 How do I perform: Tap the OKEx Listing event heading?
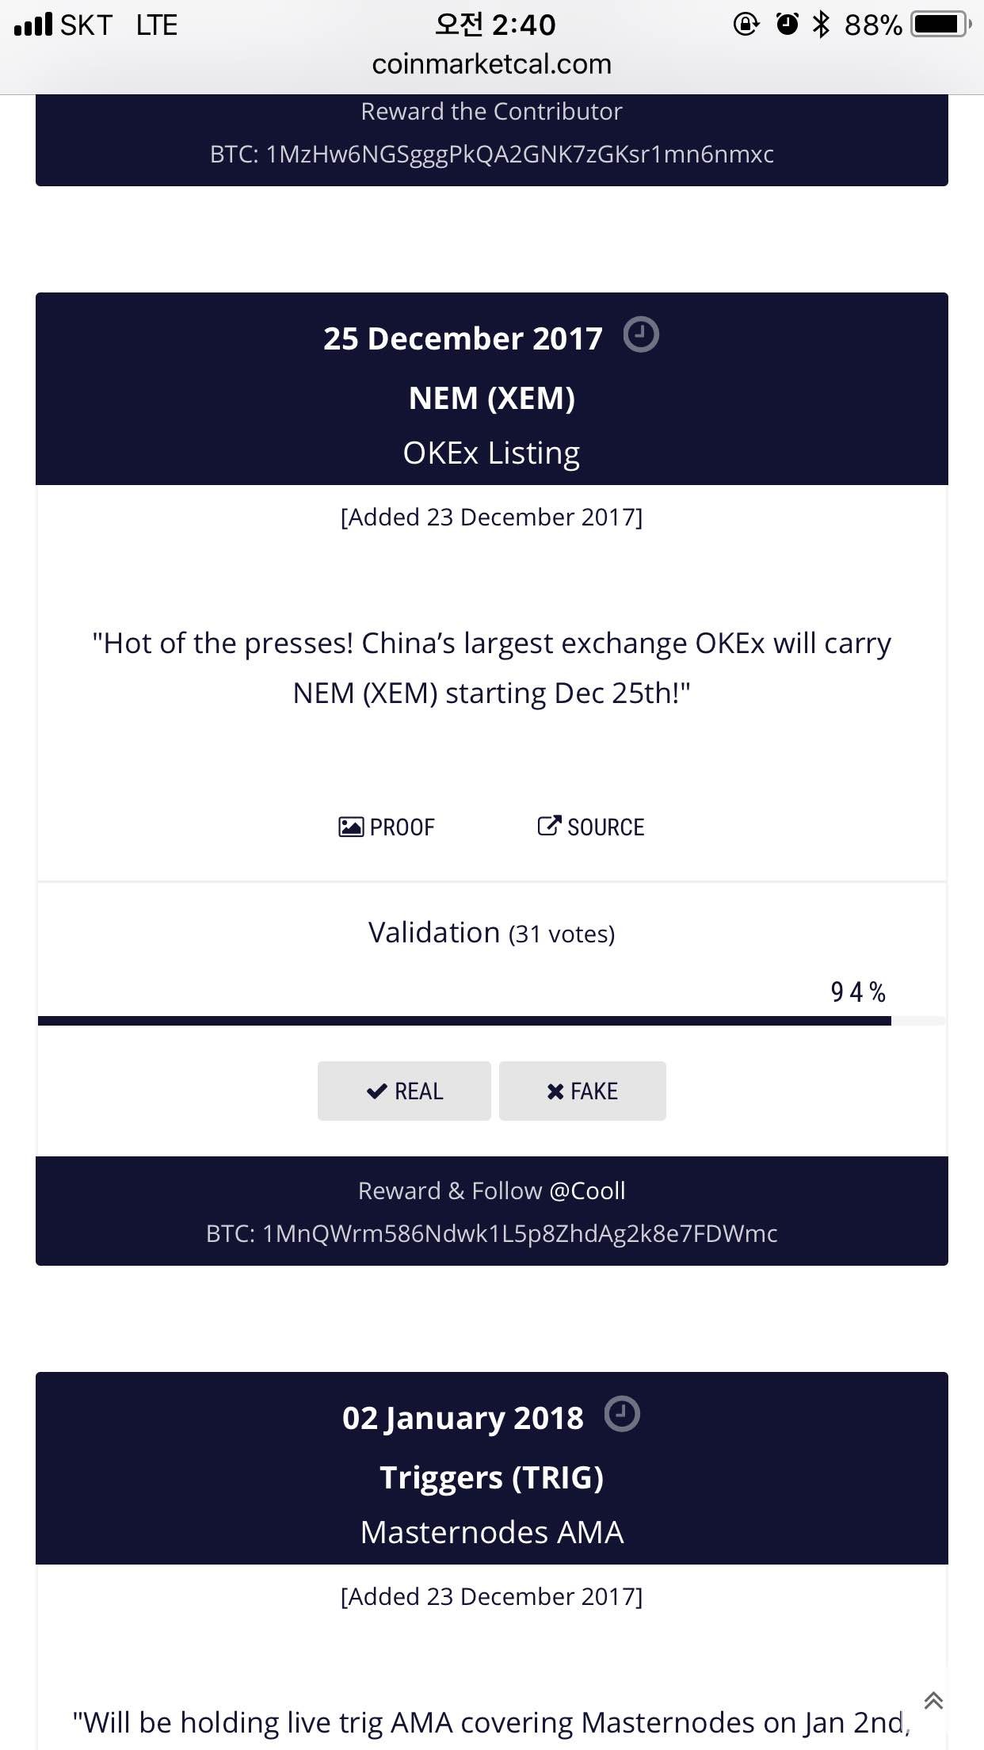click(x=491, y=453)
